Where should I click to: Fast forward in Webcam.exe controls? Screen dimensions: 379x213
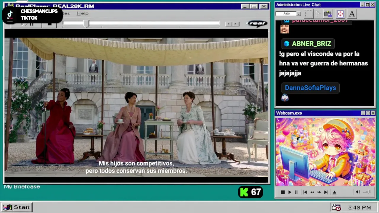pyautogui.click(x=319, y=192)
